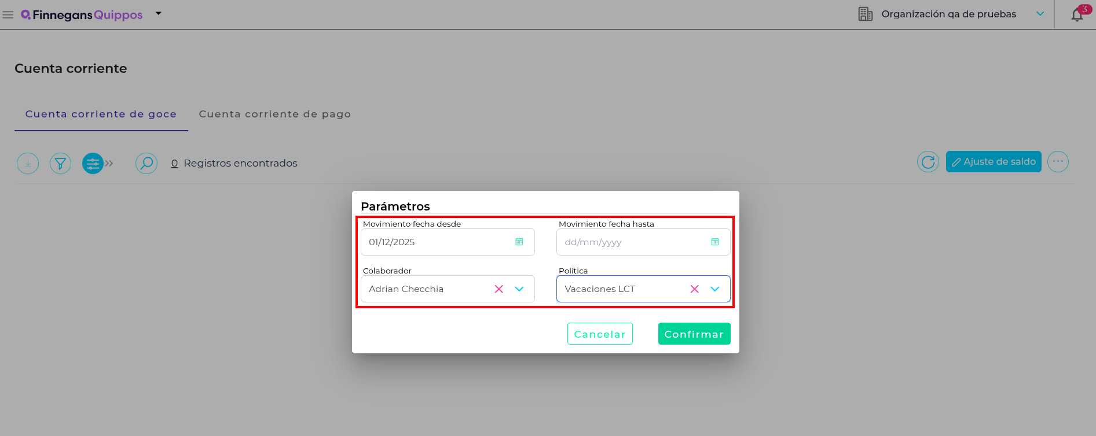
Task: Clear the Política Vacaciones LCT selection
Action: click(695, 289)
